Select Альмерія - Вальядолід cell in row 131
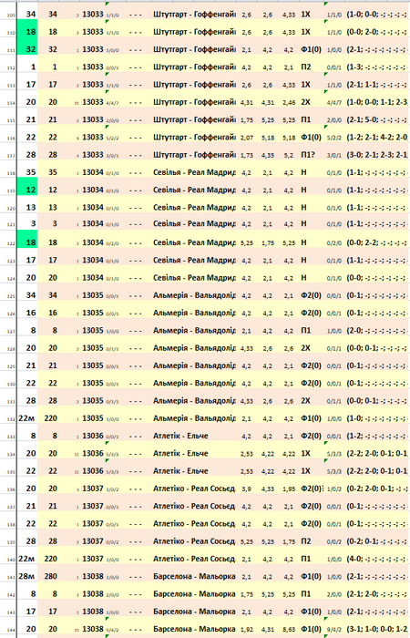This screenshot has height=638, width=410. click(x=194, y=401)
